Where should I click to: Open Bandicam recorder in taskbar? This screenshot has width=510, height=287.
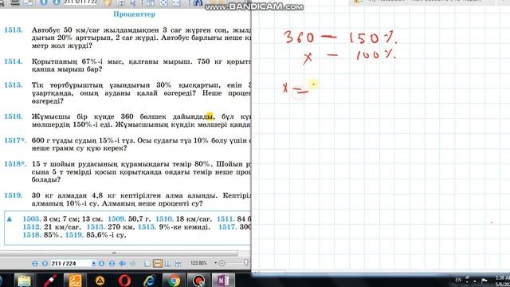click(198, 280)
